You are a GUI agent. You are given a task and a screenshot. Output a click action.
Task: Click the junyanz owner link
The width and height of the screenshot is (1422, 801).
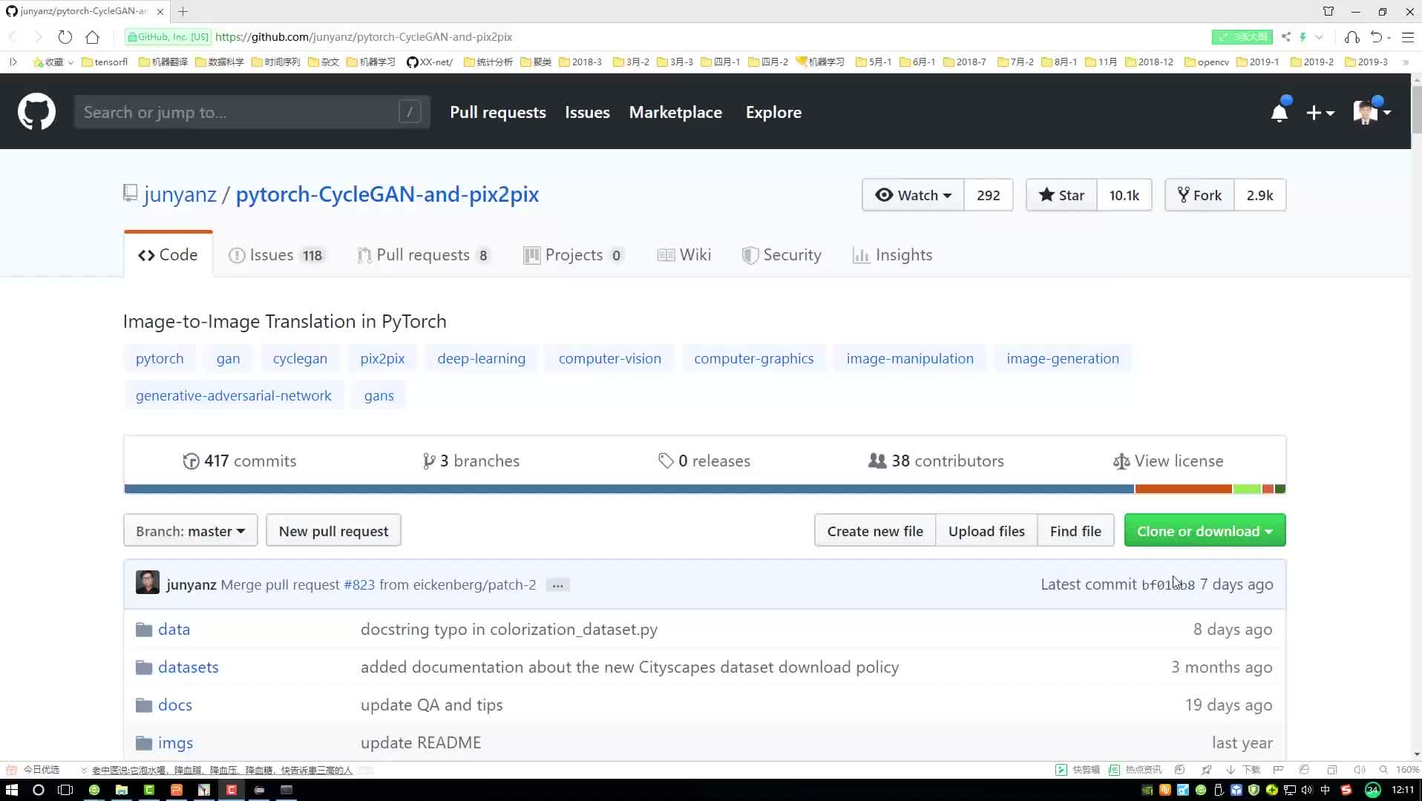tap(180, 194)
